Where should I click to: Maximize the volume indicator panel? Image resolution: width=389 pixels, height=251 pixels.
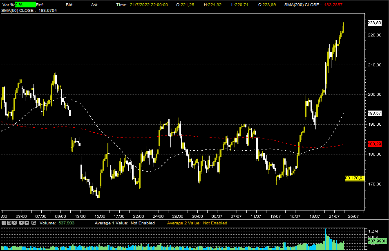[9, 223]
